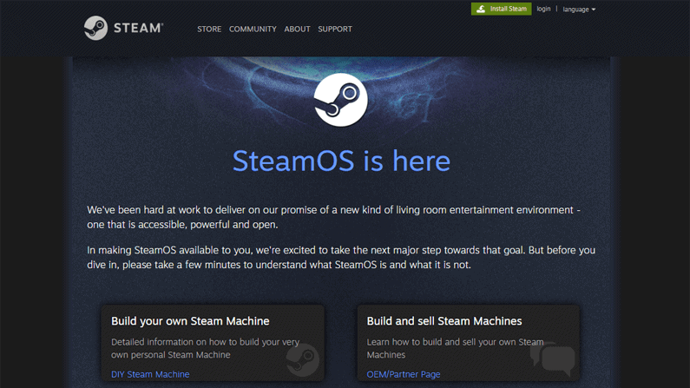The image size is (690, 388).
Task: Click the 'In making SteamOS available' paragraph
Action: coord(341,257)
